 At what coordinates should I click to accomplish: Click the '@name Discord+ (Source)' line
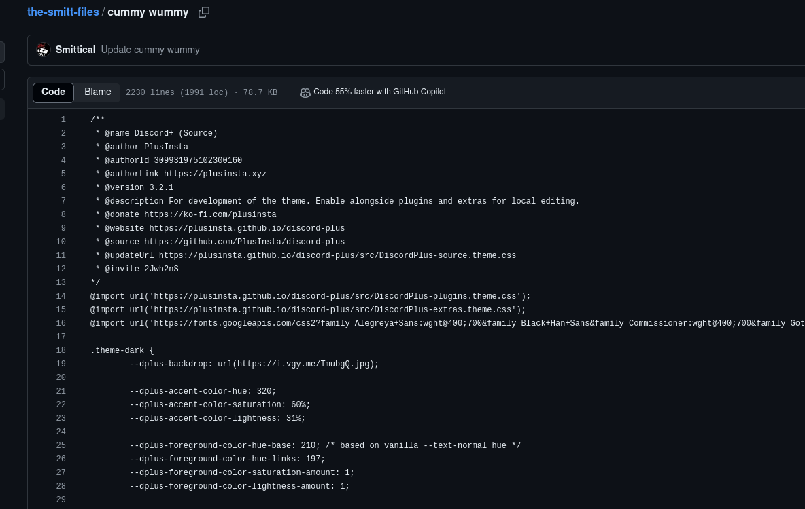coord(156,133)
